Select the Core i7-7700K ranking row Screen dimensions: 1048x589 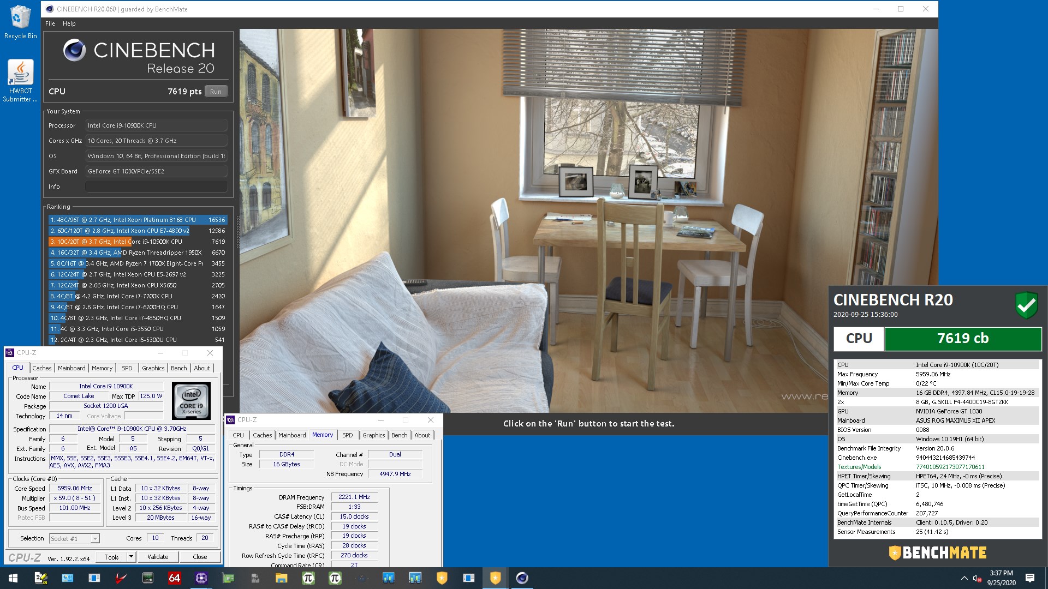138,296
